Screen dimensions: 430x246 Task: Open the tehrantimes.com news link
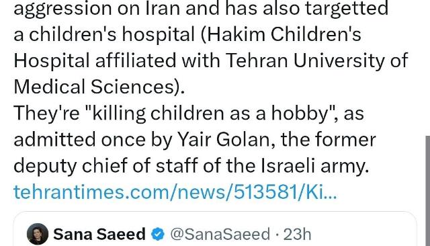175,192
